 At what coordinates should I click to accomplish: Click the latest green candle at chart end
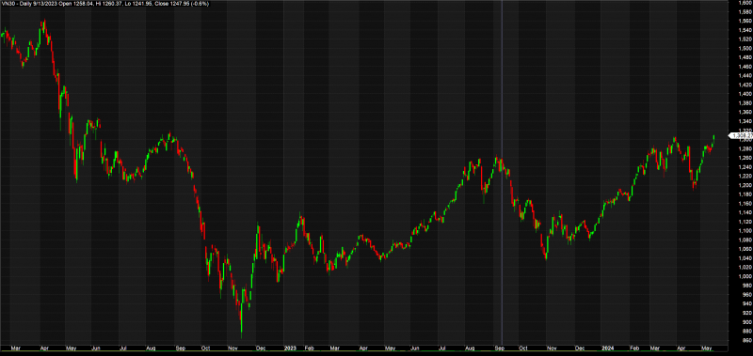(713, 139)
